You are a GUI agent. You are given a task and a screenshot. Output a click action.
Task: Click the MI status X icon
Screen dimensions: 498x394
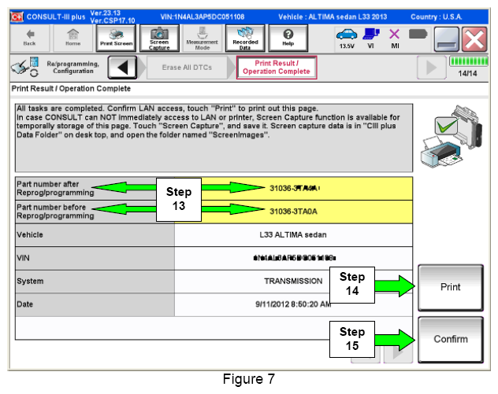coord(395,35)
